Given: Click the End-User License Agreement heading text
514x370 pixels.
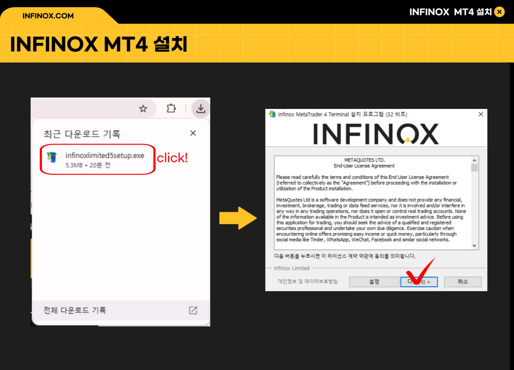Looking at the screenshot, I should click(x=364, y=166).
